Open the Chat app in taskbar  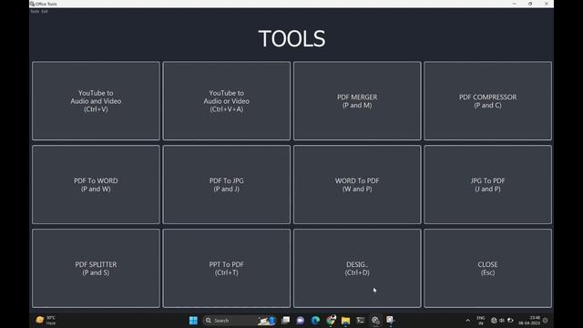pyautogui.click(x=301, y=320)
